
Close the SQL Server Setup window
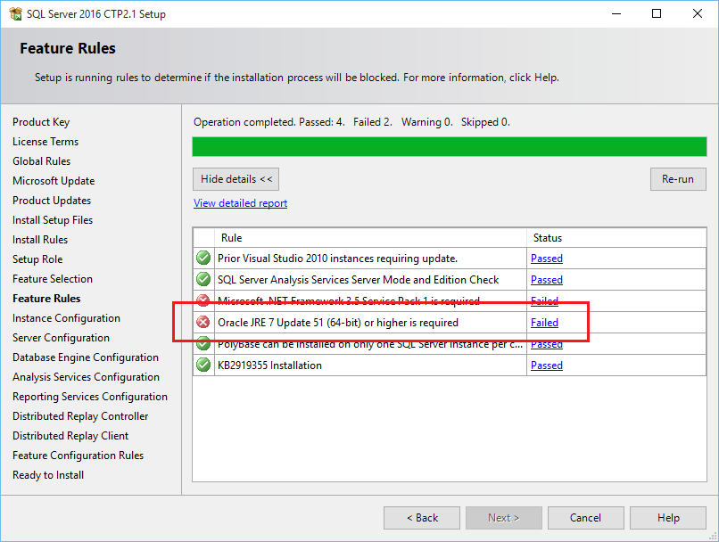tap(698, 13)
